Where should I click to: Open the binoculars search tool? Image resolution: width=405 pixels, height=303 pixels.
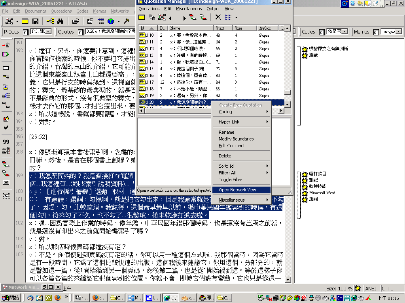[61, 21]
